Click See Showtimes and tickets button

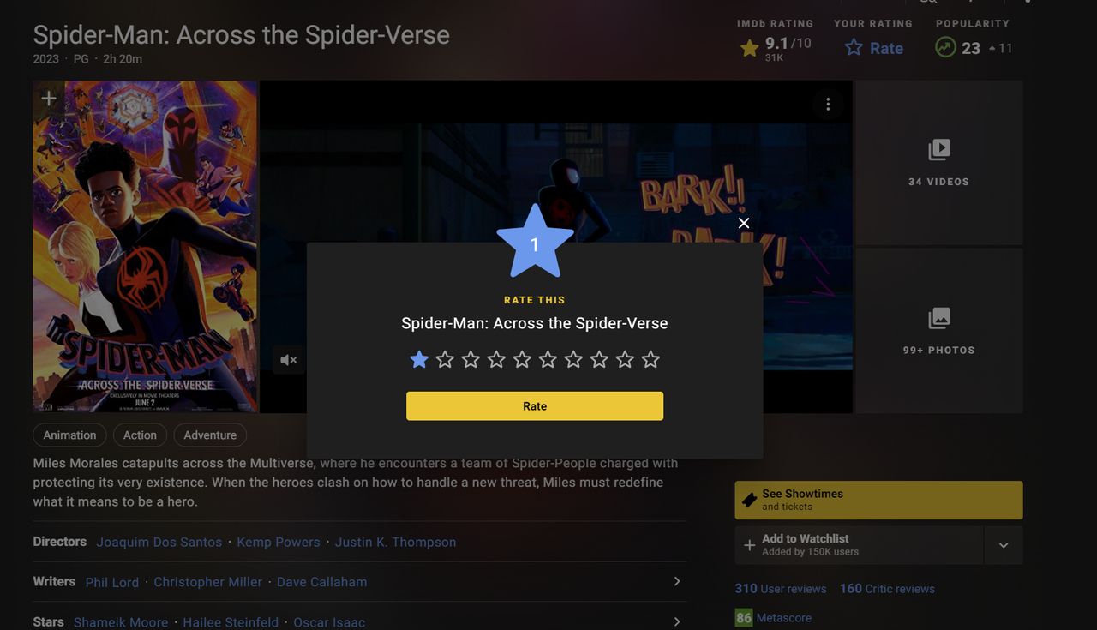coord(878,501)
